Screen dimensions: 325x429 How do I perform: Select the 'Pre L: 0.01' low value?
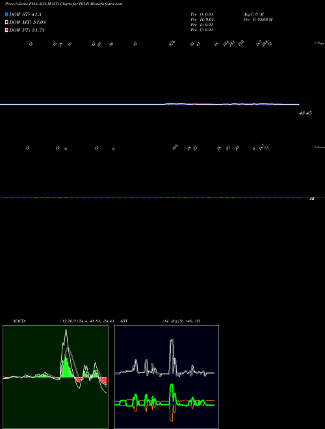pyautogui.click(x=202, y=25)
